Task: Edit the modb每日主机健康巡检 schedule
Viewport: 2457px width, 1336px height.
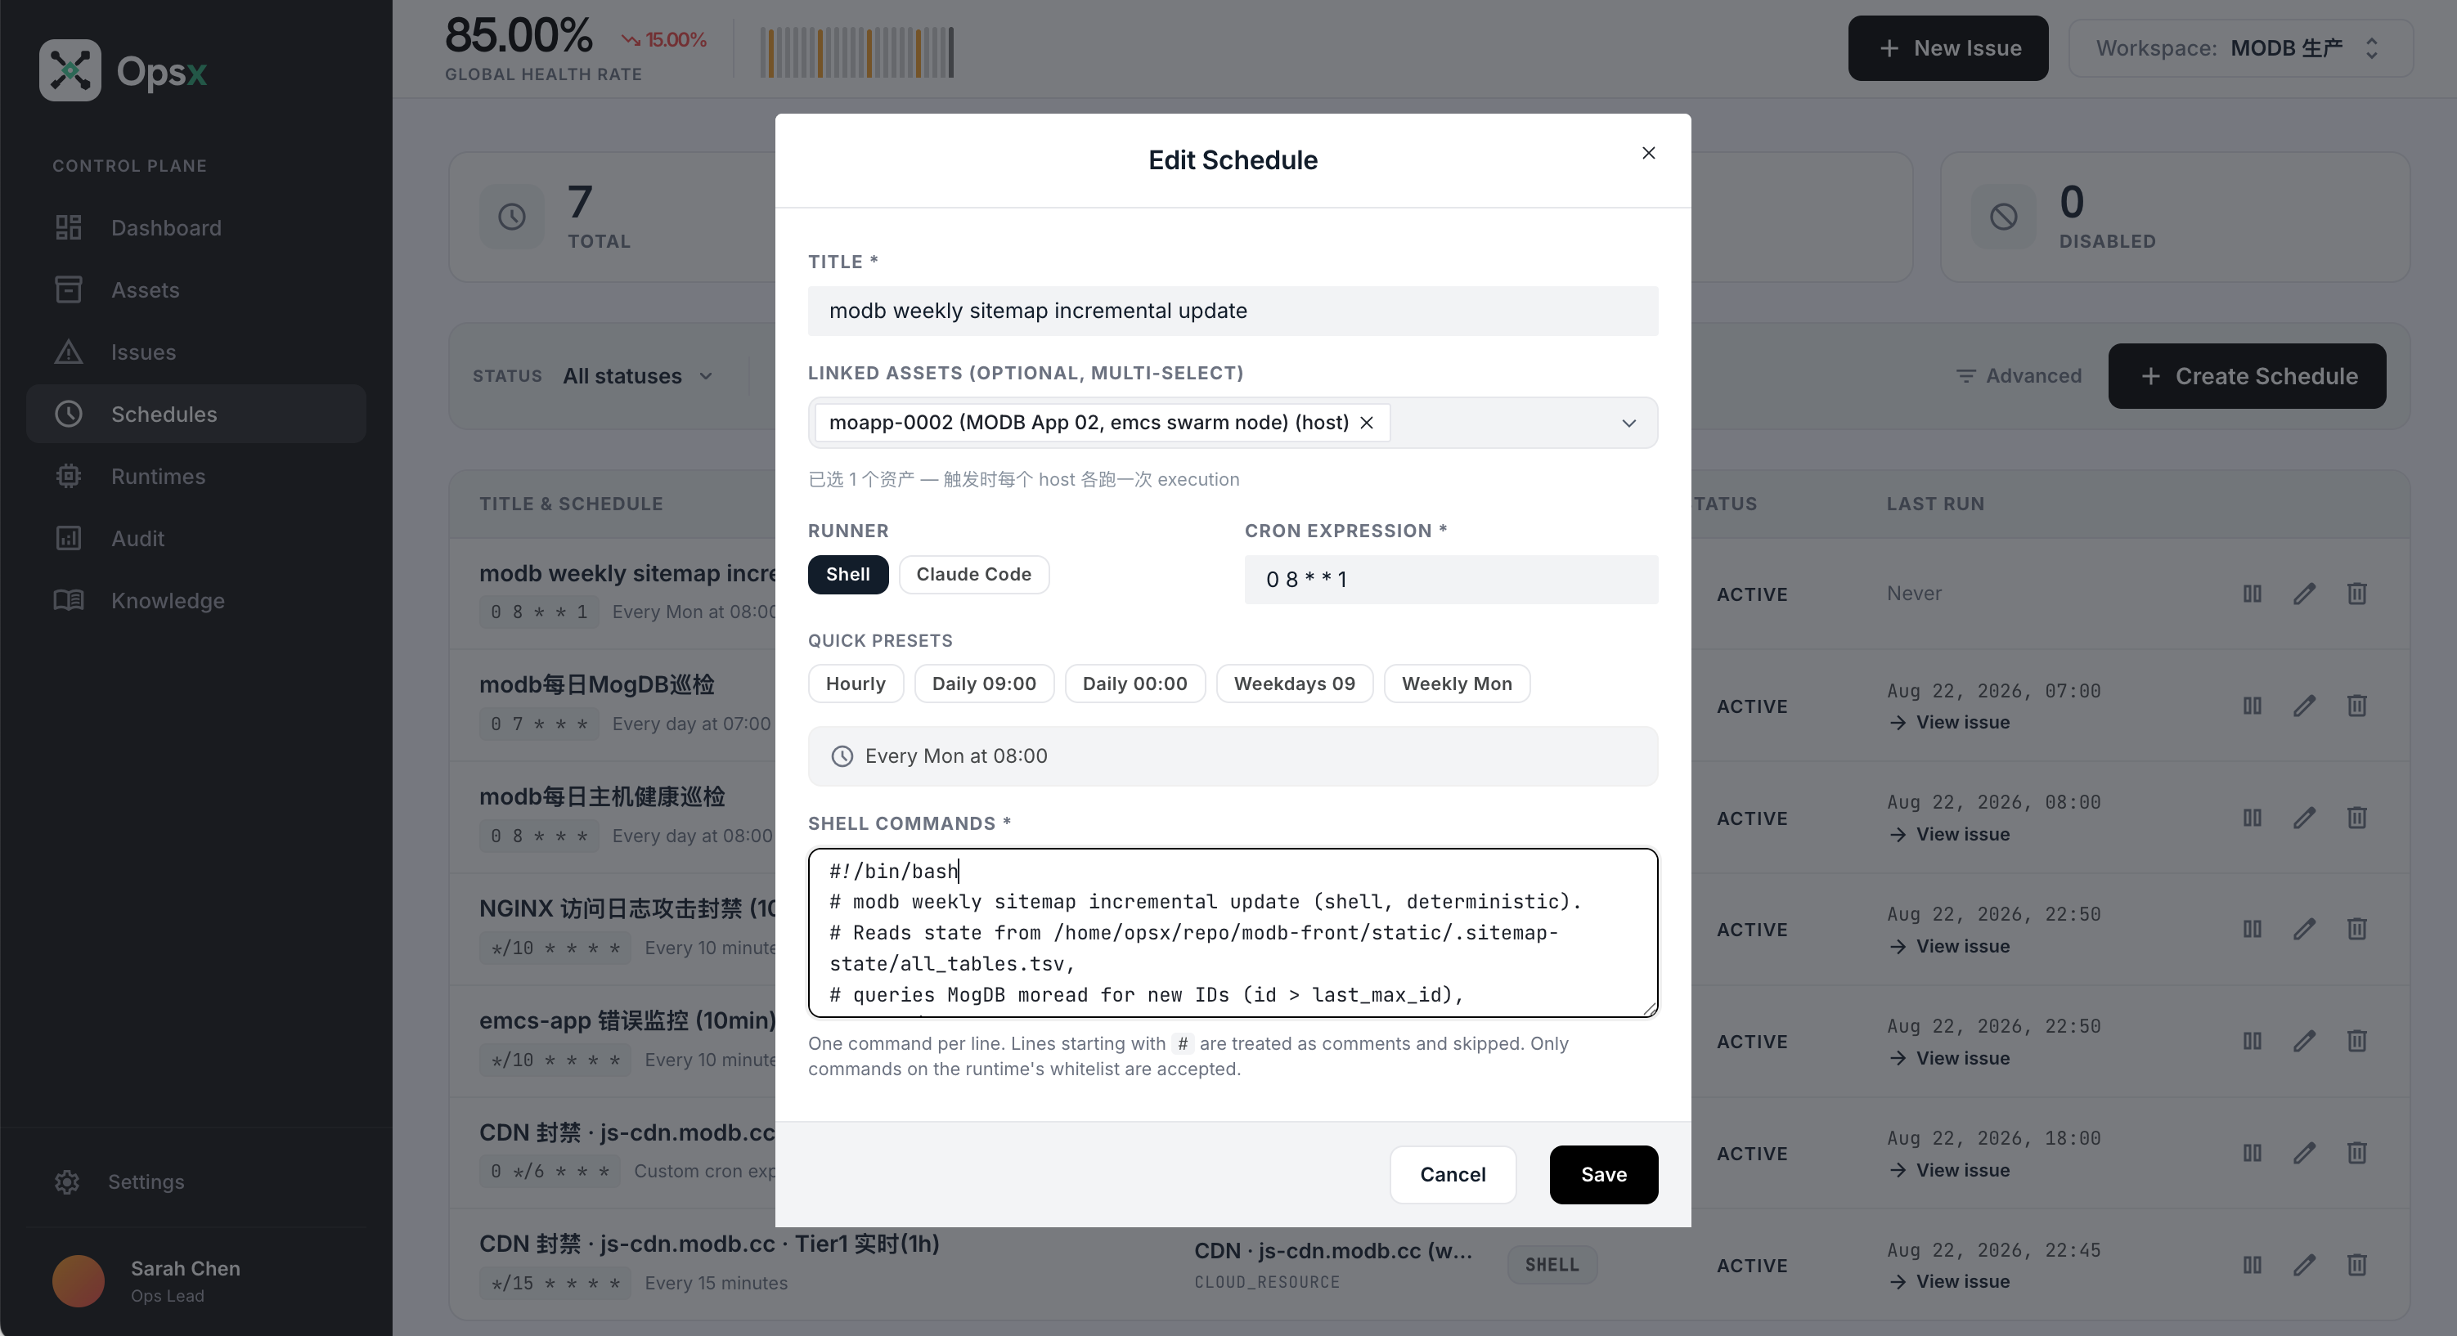Action: 2304,818
